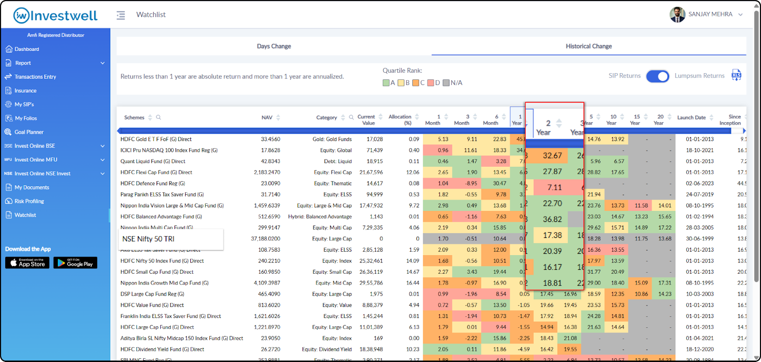Sort by Launch Date column arrows
Viewport: 761px width, 362px height.
[x=712, y=117]
